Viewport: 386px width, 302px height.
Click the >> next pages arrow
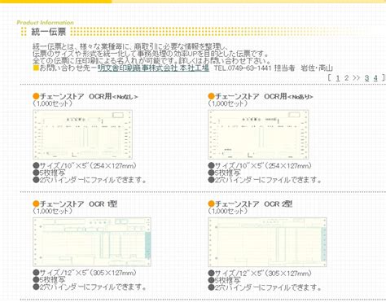tap(357, 78)
